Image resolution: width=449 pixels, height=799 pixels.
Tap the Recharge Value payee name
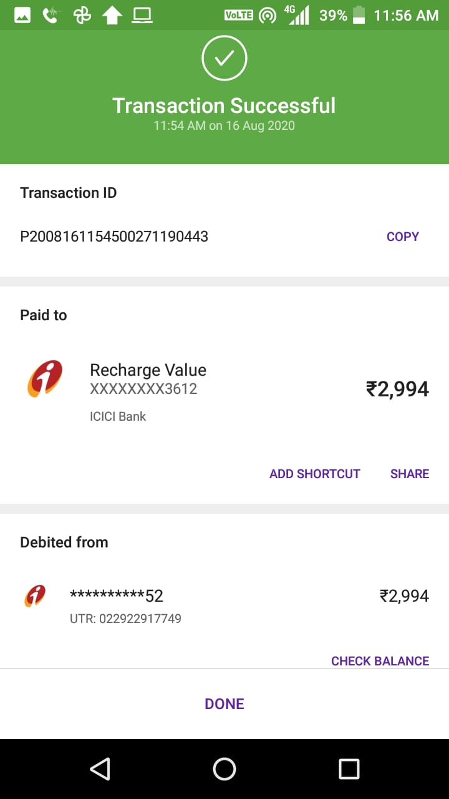(x=148, y=370)
